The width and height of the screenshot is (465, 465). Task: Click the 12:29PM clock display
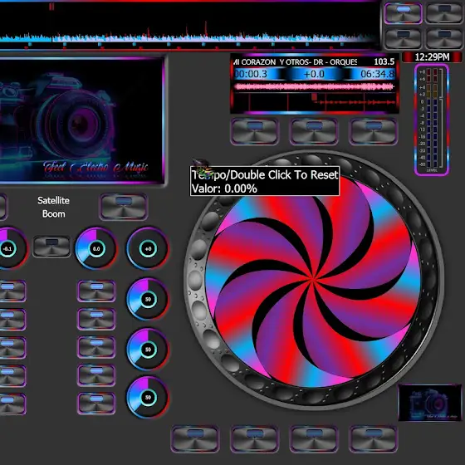point(432,57)
